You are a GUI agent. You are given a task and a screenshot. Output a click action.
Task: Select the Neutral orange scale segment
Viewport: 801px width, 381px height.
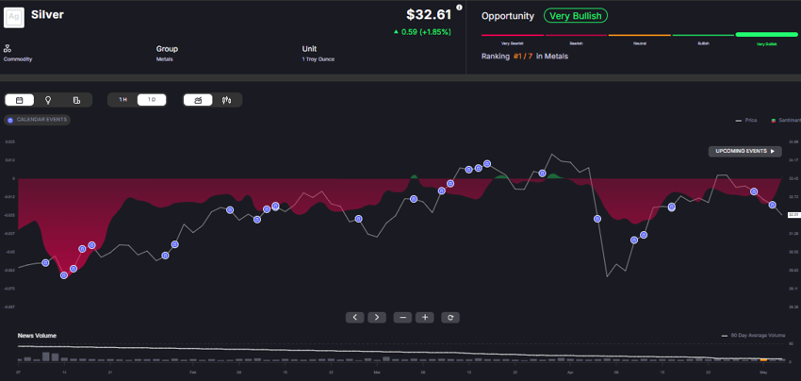tap(640, 35)
